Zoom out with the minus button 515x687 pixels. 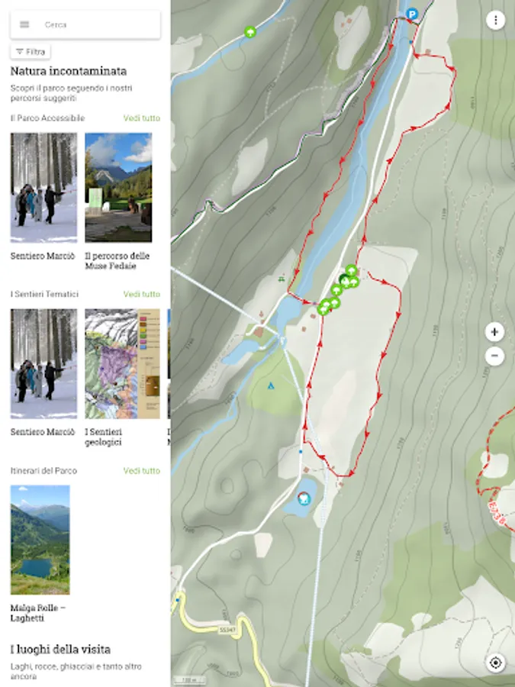[494, 356]
